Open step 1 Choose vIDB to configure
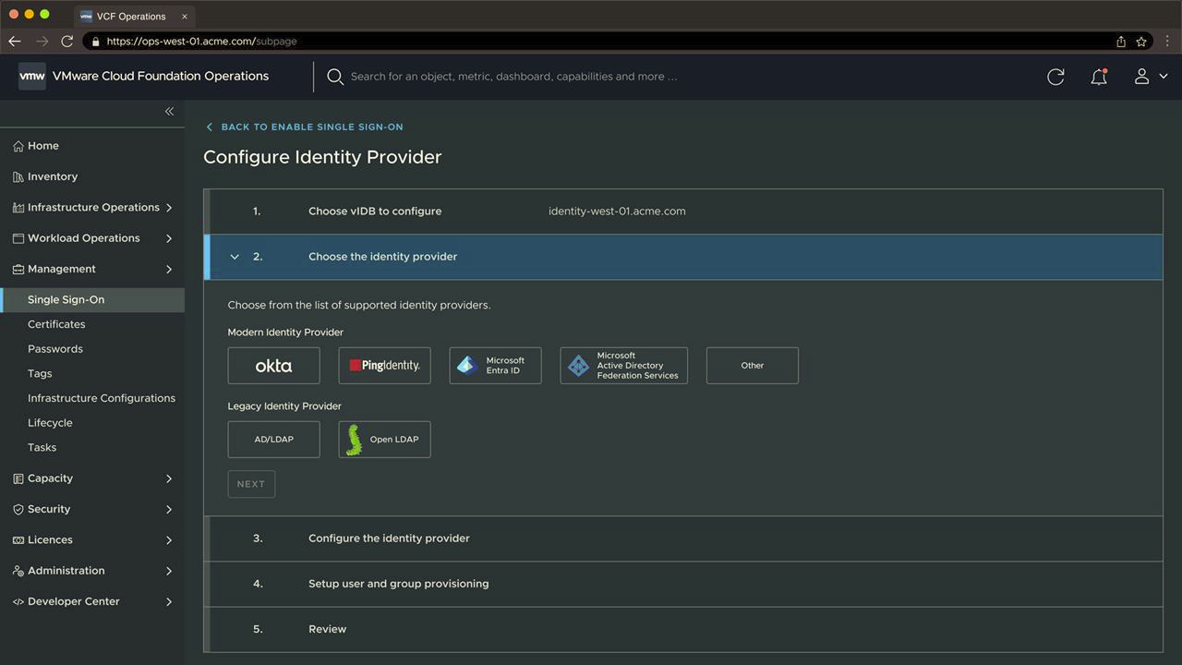The image size is (1182, 665). [x=683, y=212]
